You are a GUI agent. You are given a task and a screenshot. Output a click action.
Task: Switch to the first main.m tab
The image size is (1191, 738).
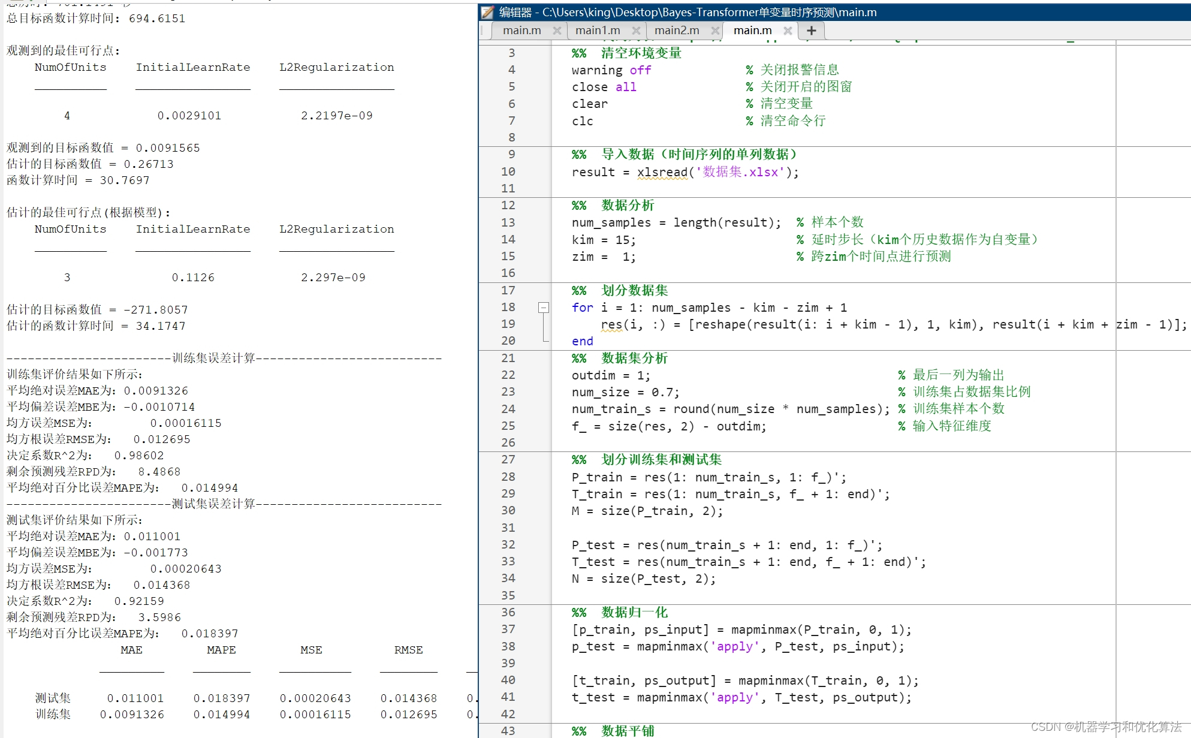click(521, 31)
